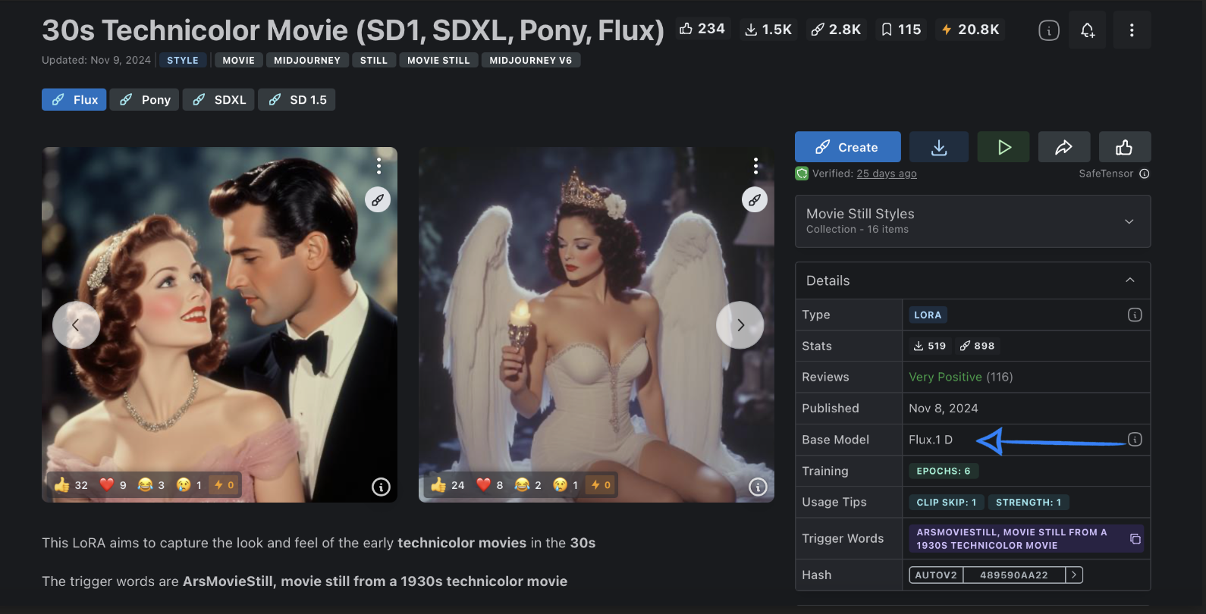Switch to the SDXL version tab
This screenshot has width=1206, height=614.
click(219, 100)
